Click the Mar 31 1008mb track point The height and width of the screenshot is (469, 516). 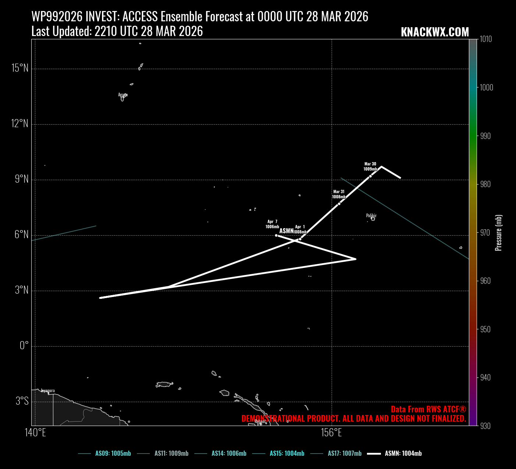pos(339,204)
